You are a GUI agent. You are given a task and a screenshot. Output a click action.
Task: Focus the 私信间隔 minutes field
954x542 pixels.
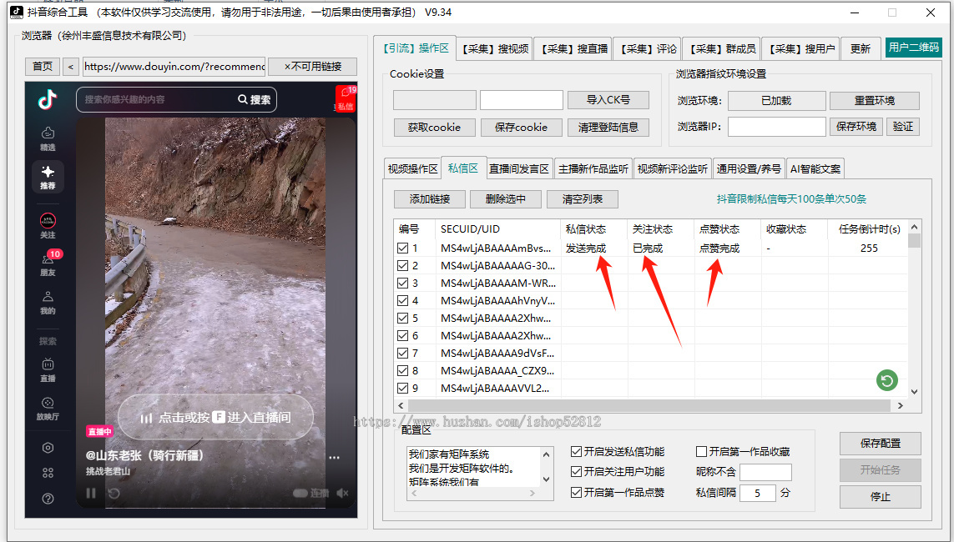[x=758, y=493]
